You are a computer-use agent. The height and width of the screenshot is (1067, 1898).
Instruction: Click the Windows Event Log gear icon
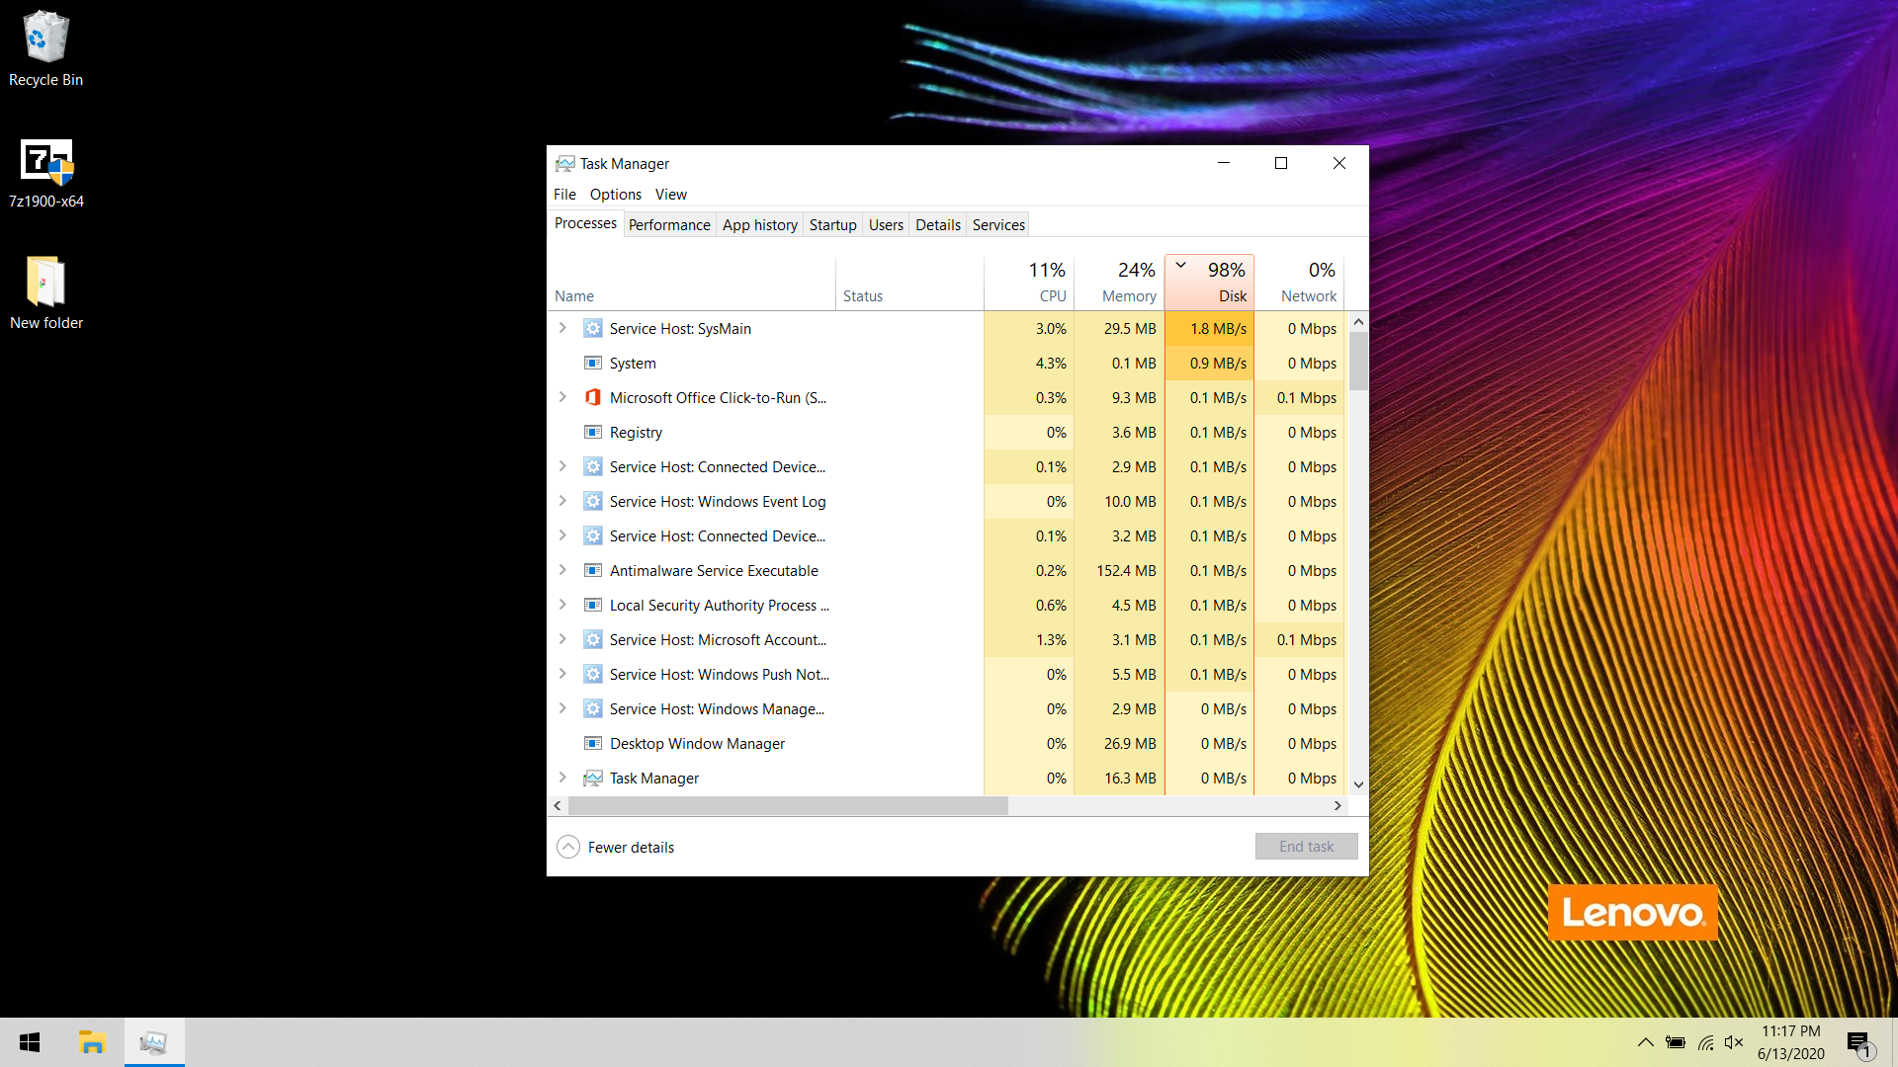592,502
